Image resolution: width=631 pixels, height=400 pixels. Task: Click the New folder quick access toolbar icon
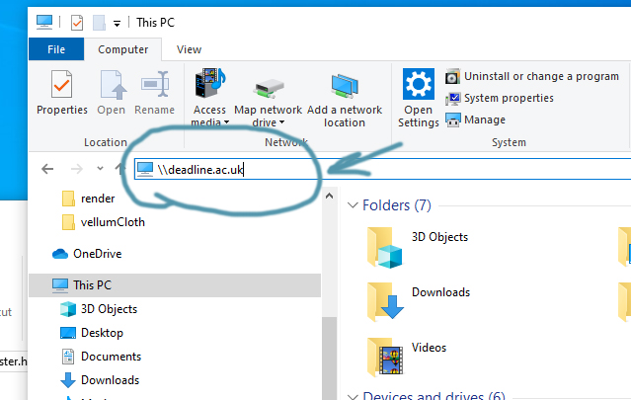[x=99, y=23]
